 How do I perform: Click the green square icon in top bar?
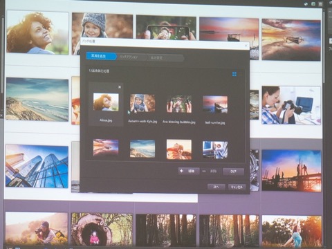pyautogui.click(x=313, y=3)
